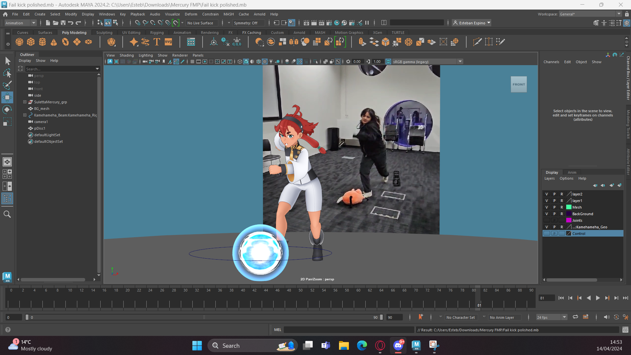The image size is (631, 355).
Task: Open the Outliner search filter dropdown arrow
Action: point(97,69)
